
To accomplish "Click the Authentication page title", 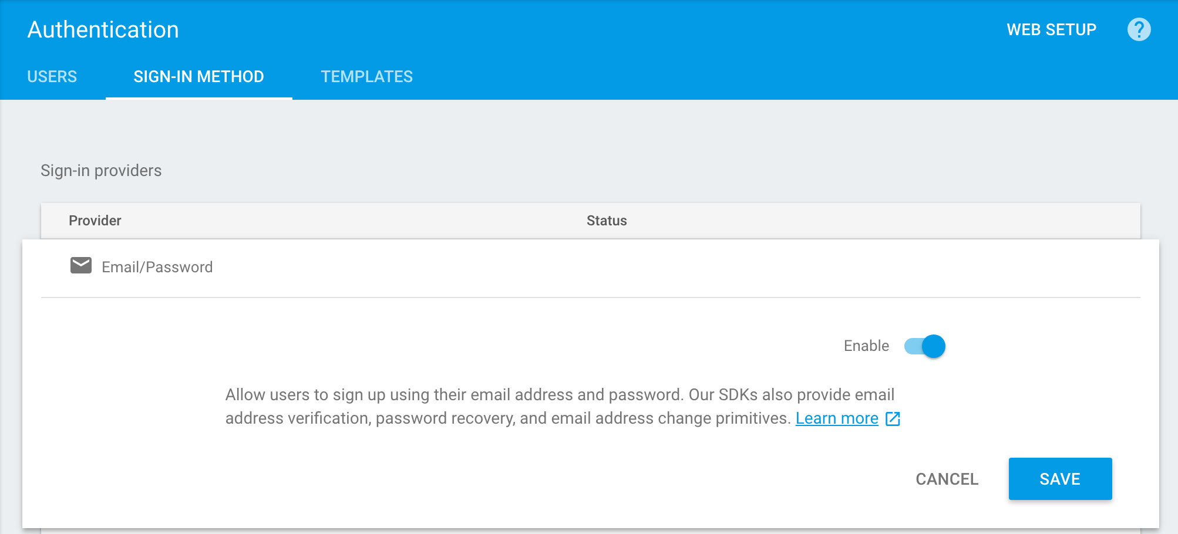I will click(103, 29).
